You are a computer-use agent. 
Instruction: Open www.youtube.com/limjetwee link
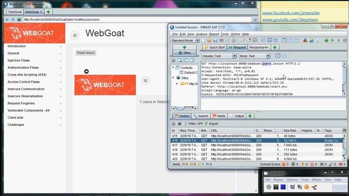click(x=290, y=20)
